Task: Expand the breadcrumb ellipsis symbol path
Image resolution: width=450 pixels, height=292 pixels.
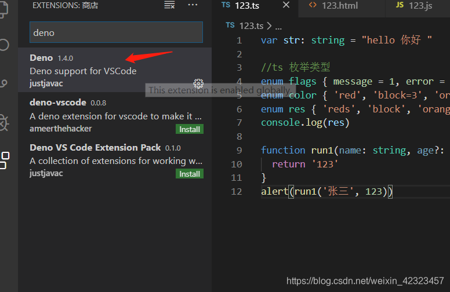Action: [x=278, y=27]
